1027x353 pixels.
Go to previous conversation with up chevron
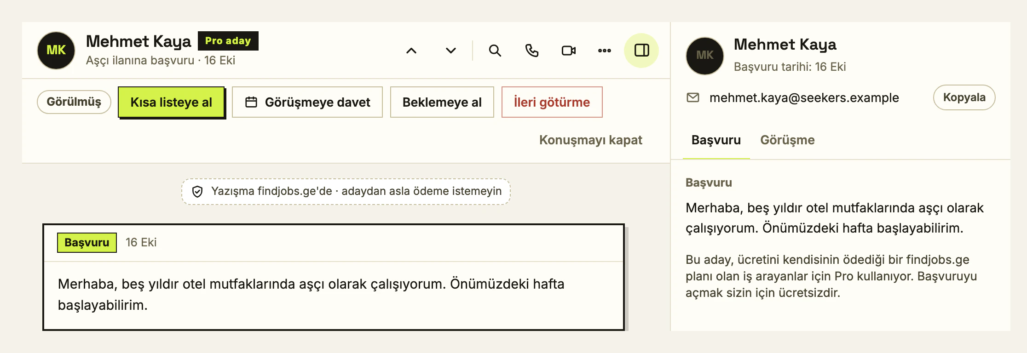[411, 51]
